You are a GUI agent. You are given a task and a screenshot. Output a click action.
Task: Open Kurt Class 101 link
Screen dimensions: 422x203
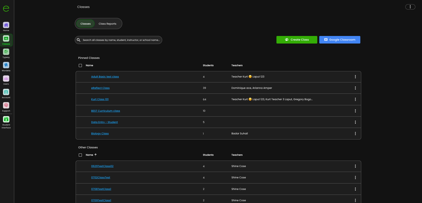pyautogui.click(x=100, y=99)
